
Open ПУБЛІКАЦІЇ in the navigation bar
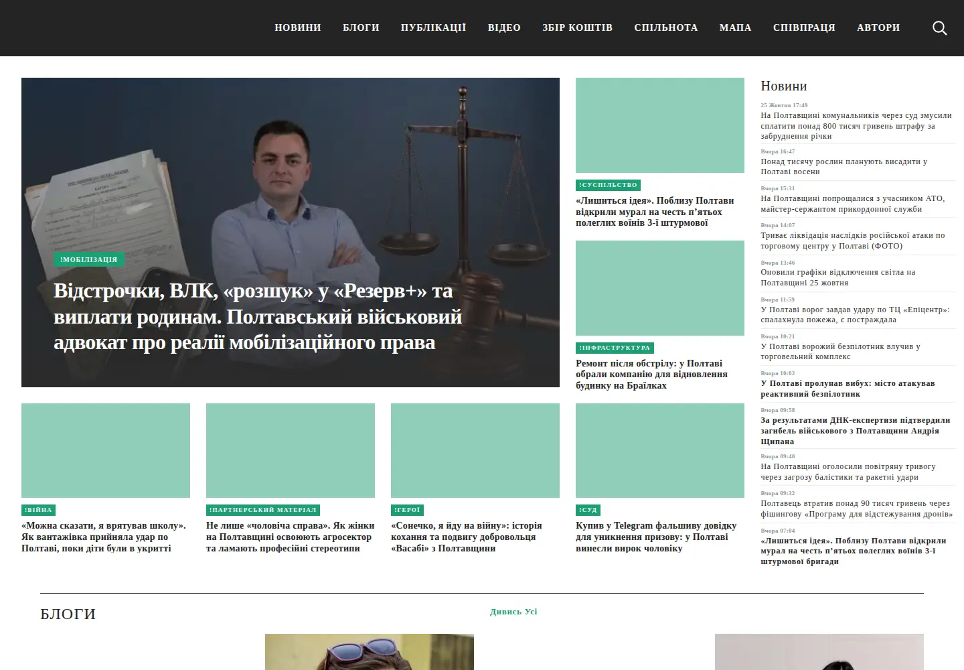coord(433,27)
